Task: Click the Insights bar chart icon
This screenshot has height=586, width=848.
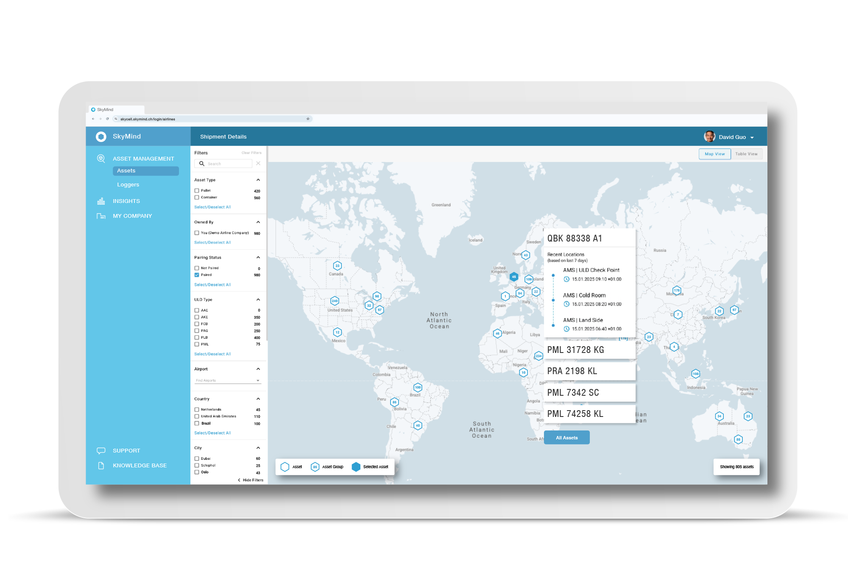Action: [101, 201]
